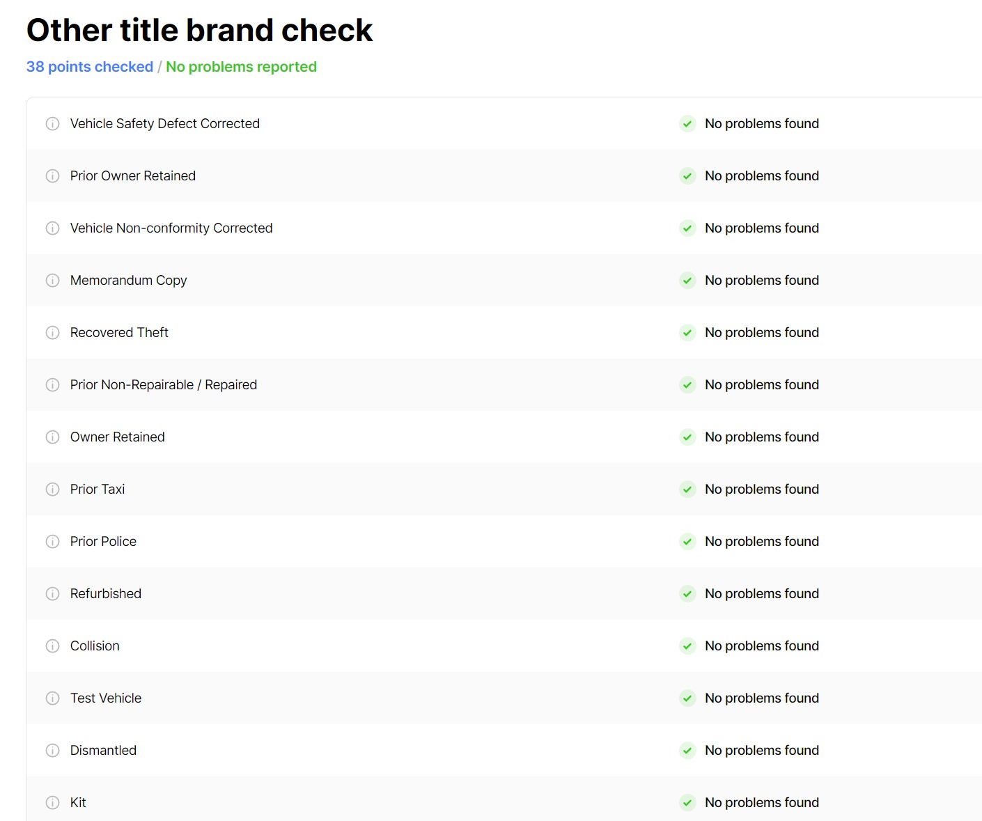Click the 'Memorandum Copy' label
Screen dimensions: 982x821
coord(129,281)
